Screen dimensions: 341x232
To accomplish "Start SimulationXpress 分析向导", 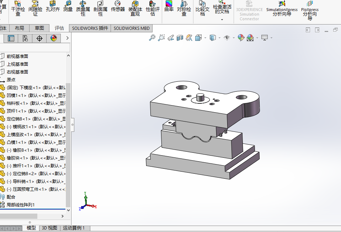I will coord(282,9).
